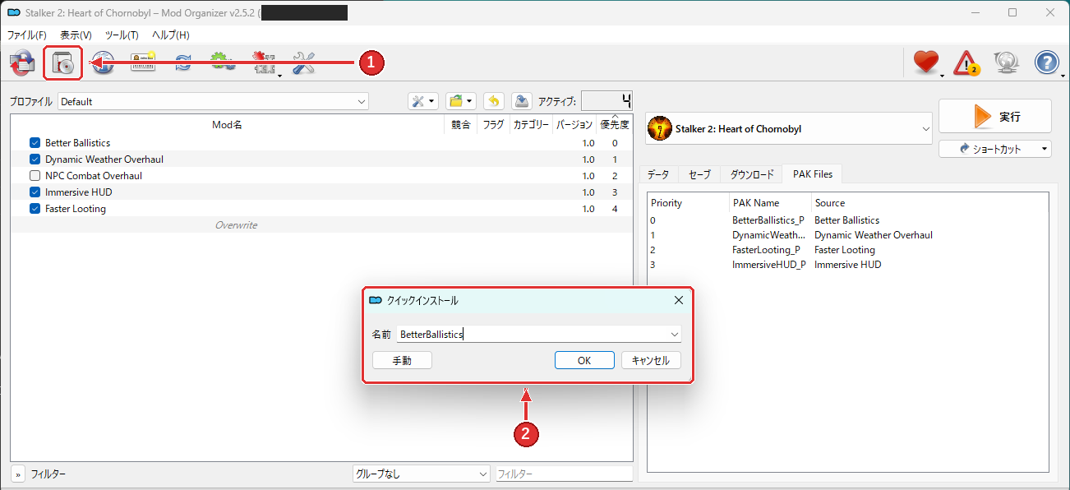
Task: Click the mod list フィルター text field
Action: (565, 474)
